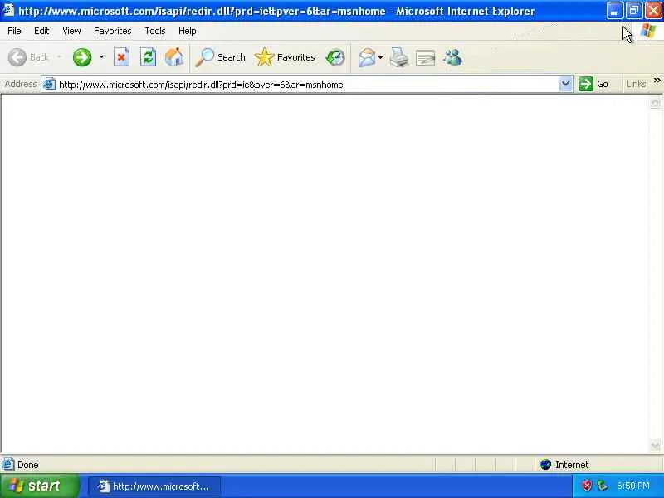Expand the Links toolbar chevron
The image size is (664, 498).
point(657,80)
